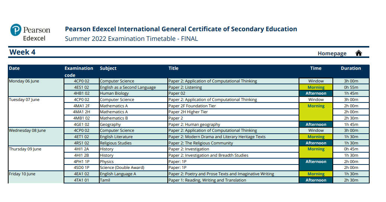386x202 pixels.
Task: Click the home icon beside Homepage
Action: click(358, 53)
